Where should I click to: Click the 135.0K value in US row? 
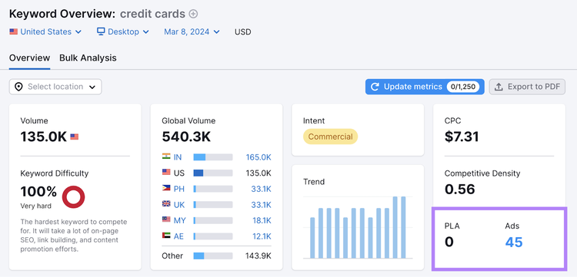pyautogui.click(x=258, y=173)
